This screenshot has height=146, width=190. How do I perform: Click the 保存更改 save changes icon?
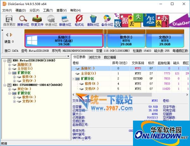tap(9, 21)
